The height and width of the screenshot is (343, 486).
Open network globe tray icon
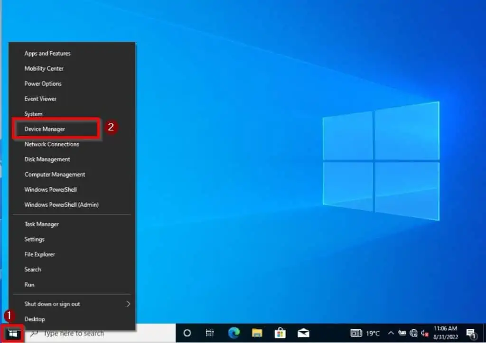[x=413, y=334]
